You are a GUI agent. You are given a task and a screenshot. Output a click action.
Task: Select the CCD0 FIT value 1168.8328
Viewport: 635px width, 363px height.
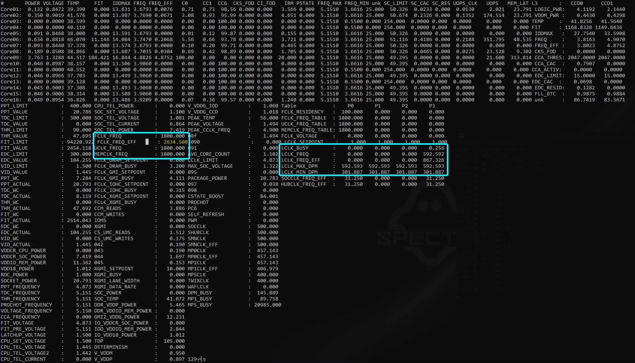pos(578,28)
